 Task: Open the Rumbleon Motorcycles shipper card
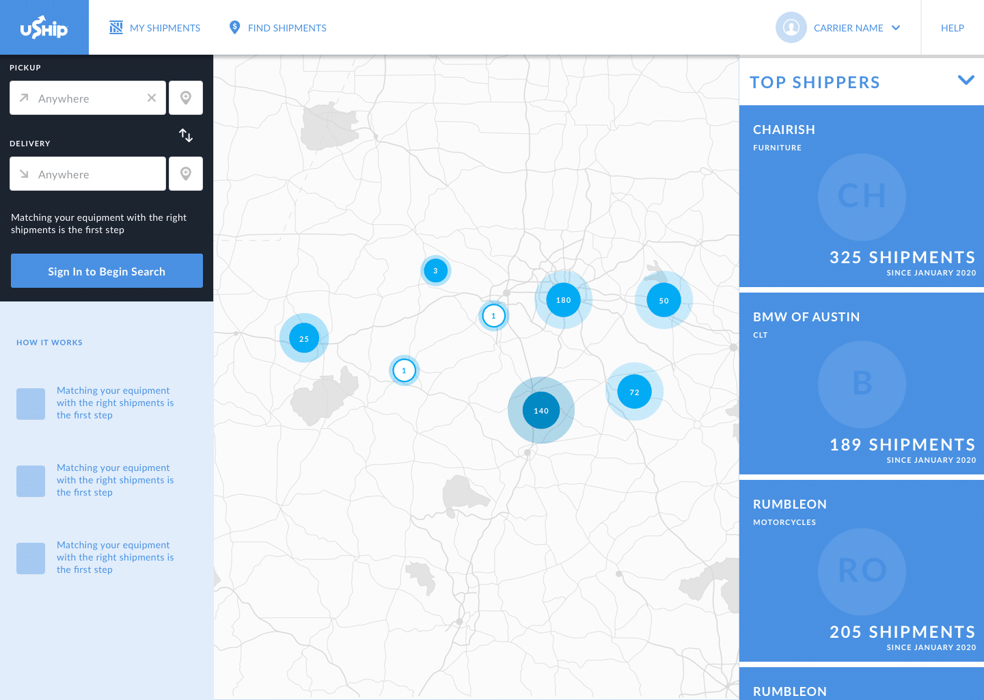point(862,571)
